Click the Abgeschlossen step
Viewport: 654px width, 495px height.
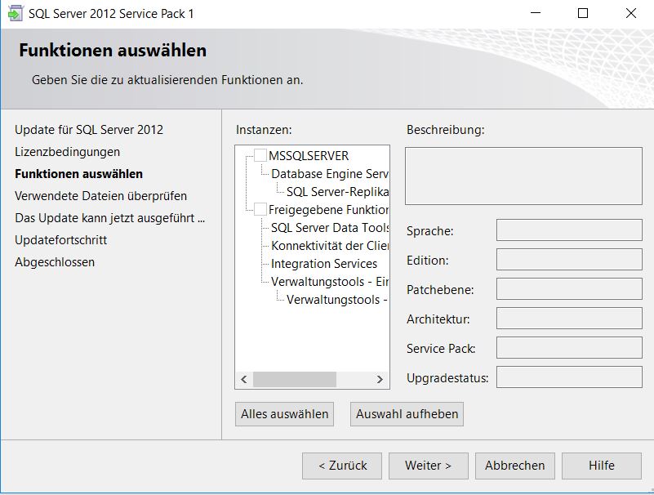coord(55,262)
